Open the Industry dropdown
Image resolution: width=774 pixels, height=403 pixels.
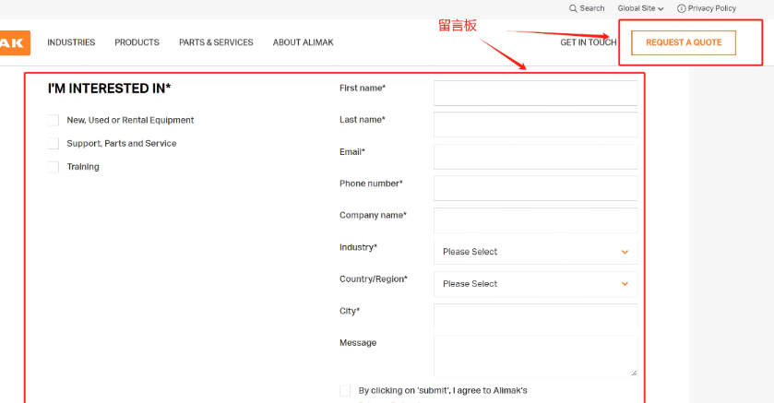pos(535,252)
